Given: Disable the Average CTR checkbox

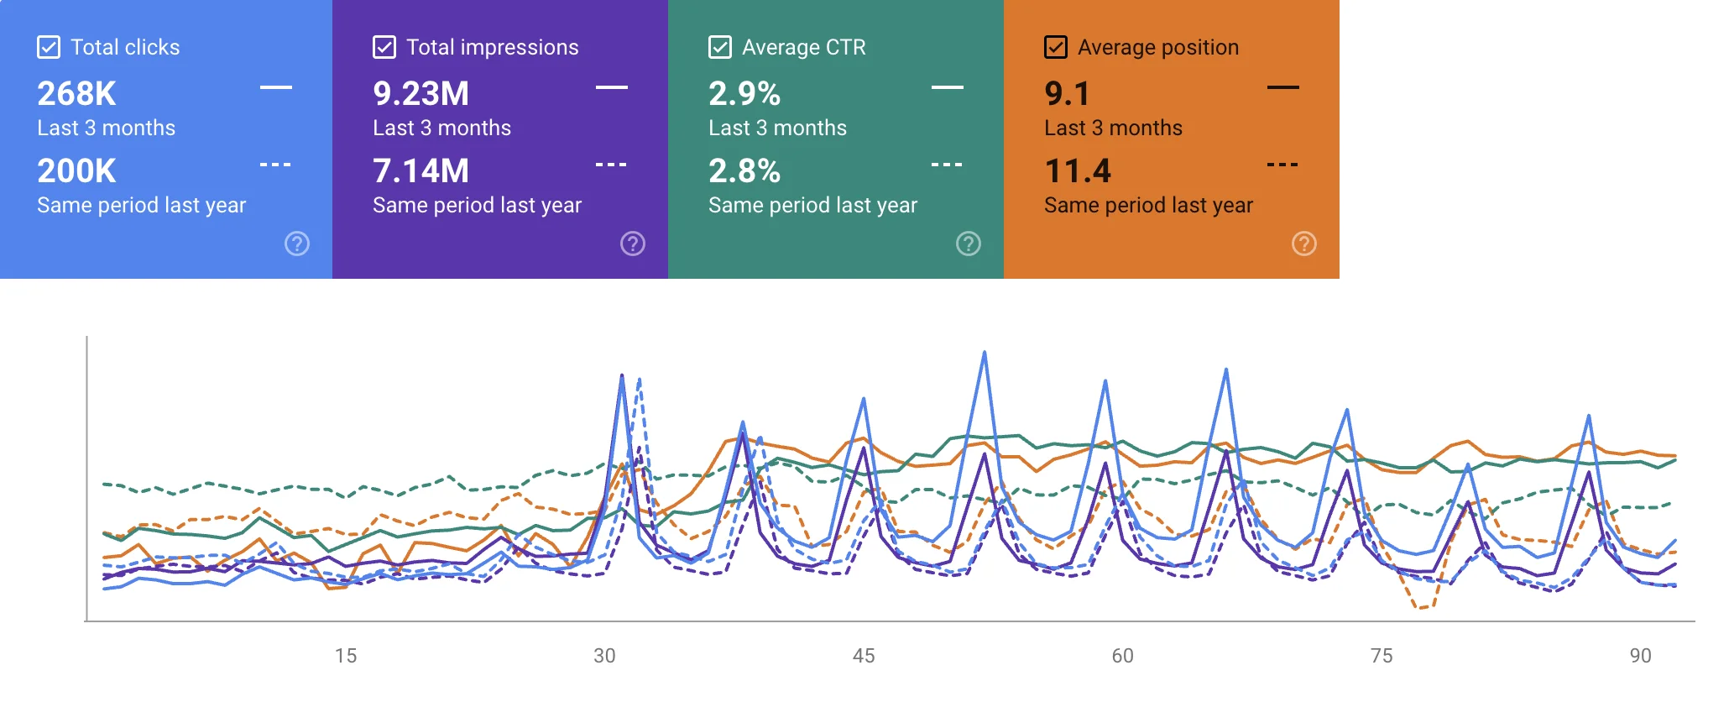Looking at the screenshot, I should 720,47.
